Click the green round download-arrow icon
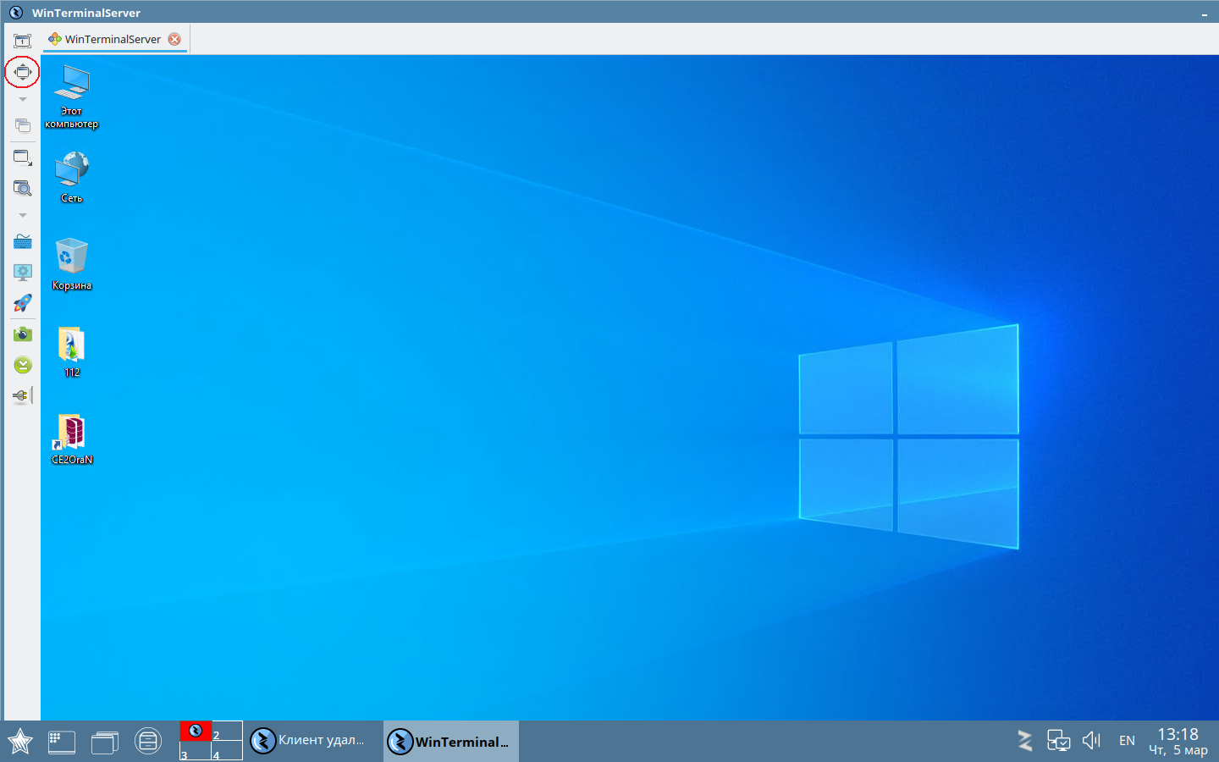Viewport: 1219px width, 762px height. [22, 365]
